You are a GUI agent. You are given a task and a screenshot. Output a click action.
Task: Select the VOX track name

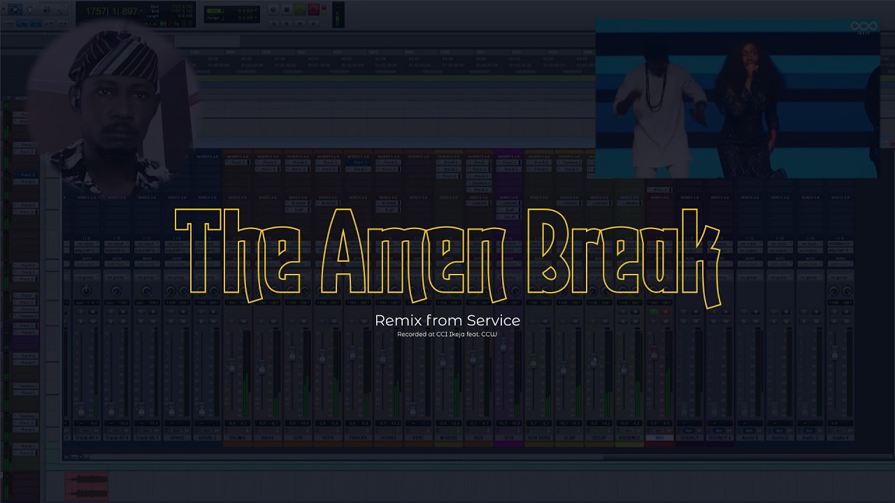coord(509,437)
